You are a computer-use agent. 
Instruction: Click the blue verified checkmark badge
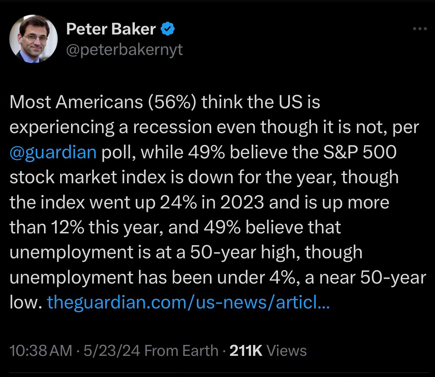(168, 29)
